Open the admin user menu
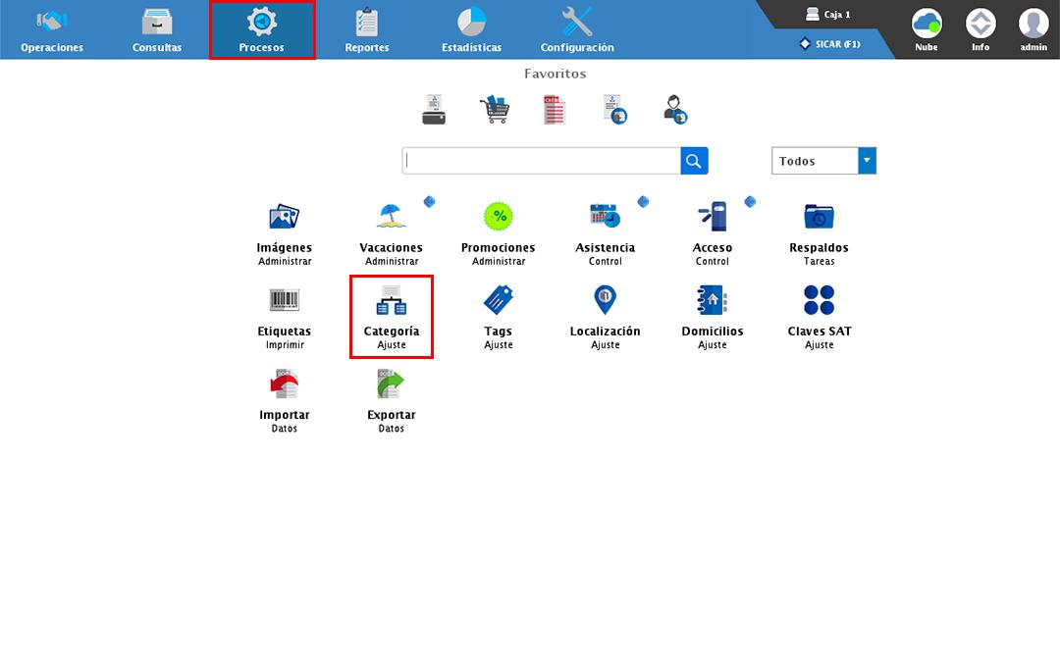The height and width of the screenshot is (665, 1060). (1033, 29)
